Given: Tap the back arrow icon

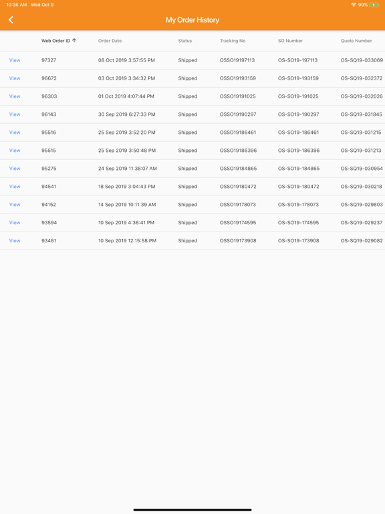Looking at the screenshot, I should click(11, 20).
